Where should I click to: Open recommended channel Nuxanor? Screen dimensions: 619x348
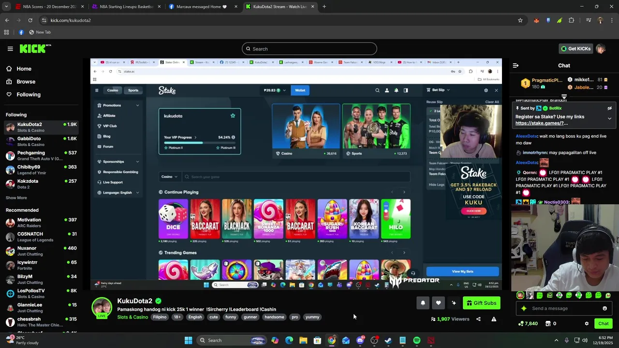pyautogui.click(x=41, y=251)
